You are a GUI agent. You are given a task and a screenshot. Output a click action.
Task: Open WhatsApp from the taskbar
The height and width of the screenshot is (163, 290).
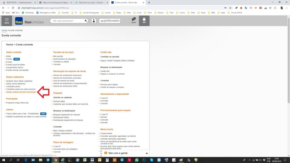pyautogui.click(x=137, y=160)
